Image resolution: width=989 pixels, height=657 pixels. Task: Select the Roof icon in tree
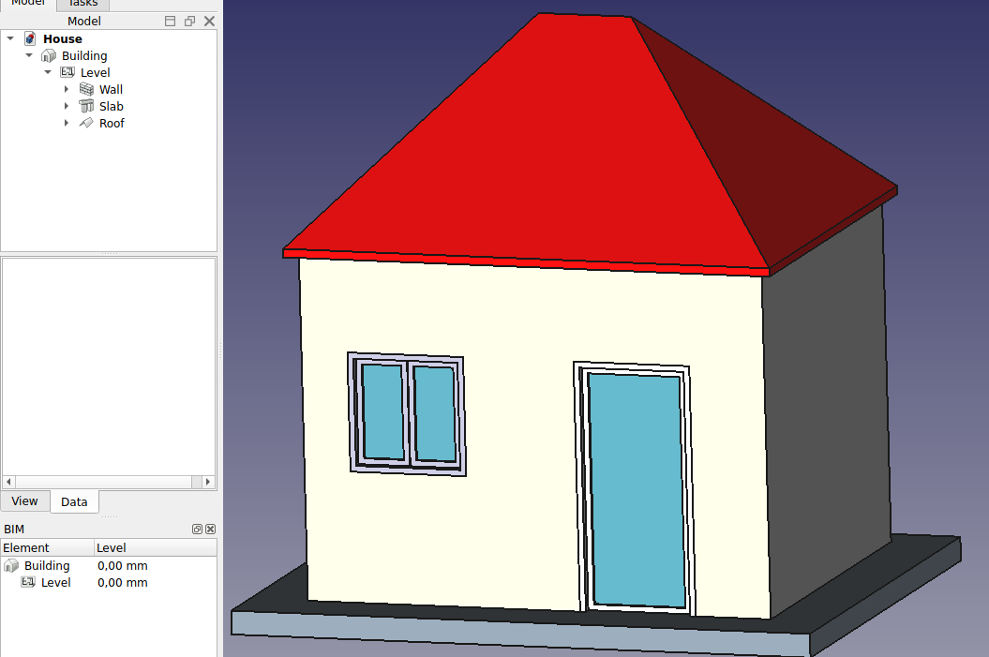(86, 123)
